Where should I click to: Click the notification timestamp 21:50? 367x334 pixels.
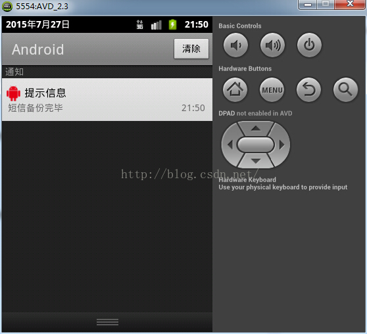[x=193, y=108]
